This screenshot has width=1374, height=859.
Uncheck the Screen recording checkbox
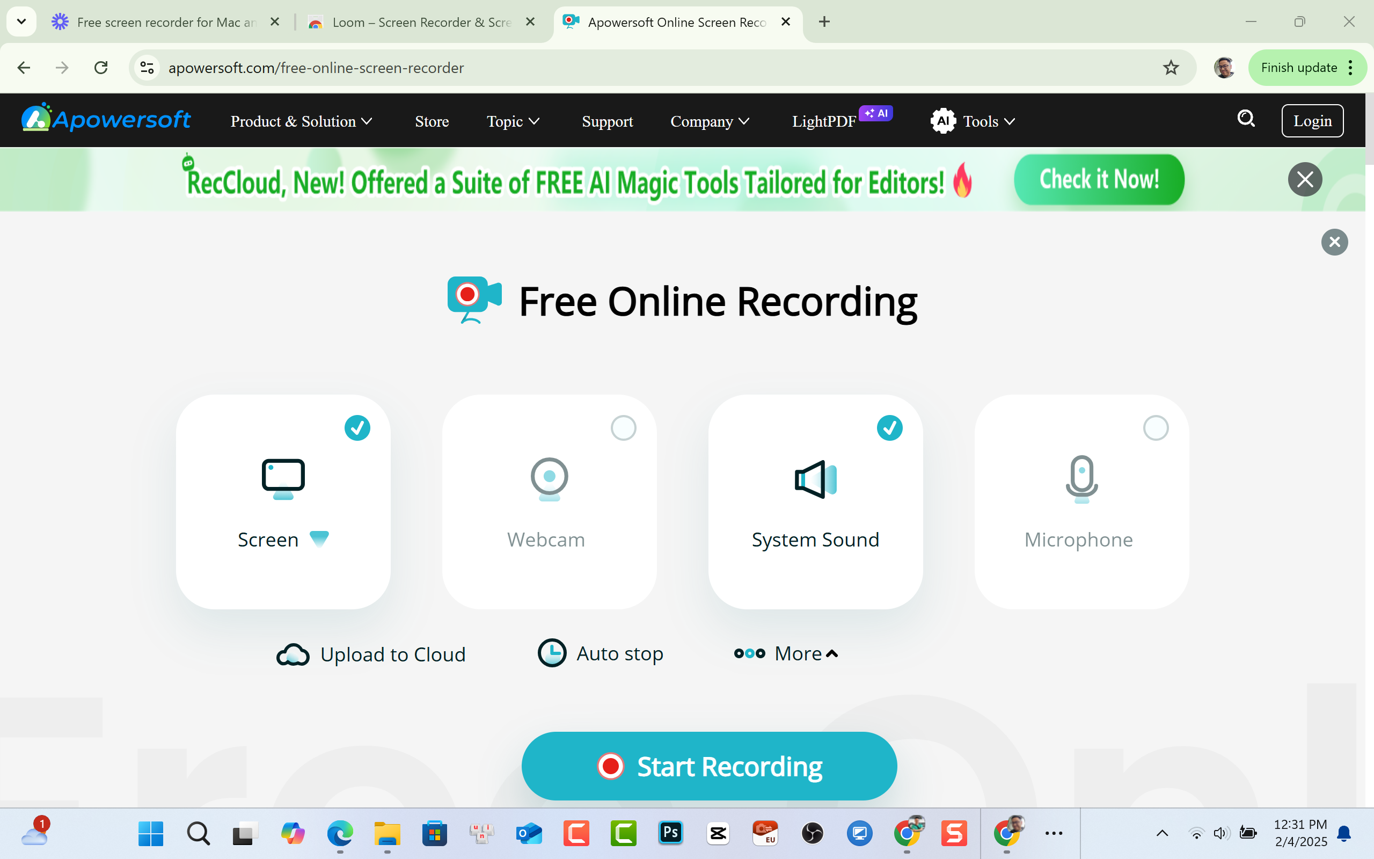pyautogui.click(x=357, y=428)
